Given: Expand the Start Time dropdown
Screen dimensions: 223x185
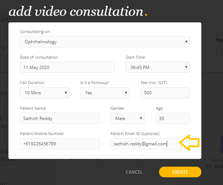Looking at the screenshot, I should click(x=158, y=67).
